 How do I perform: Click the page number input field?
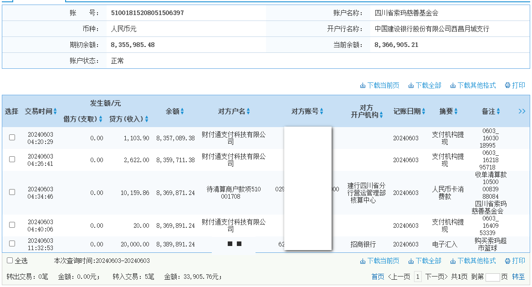(x=493, y=277)
